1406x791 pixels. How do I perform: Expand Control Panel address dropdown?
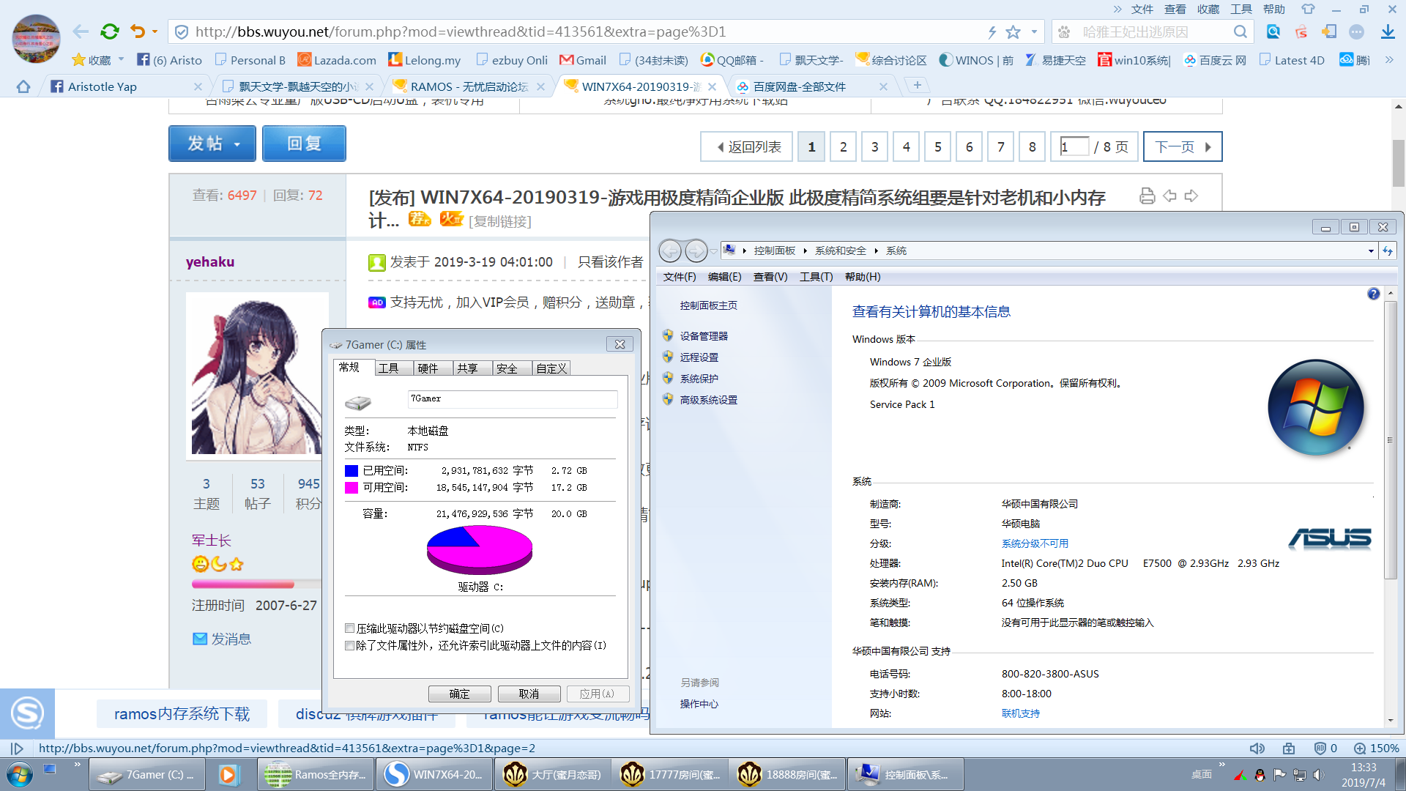click(1371, 251)
